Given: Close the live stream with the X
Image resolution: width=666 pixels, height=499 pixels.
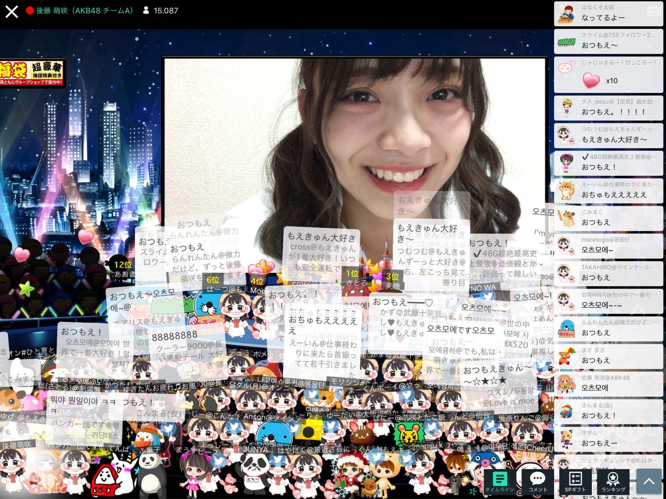Looking at the screenshot, I should click(11, 11).
